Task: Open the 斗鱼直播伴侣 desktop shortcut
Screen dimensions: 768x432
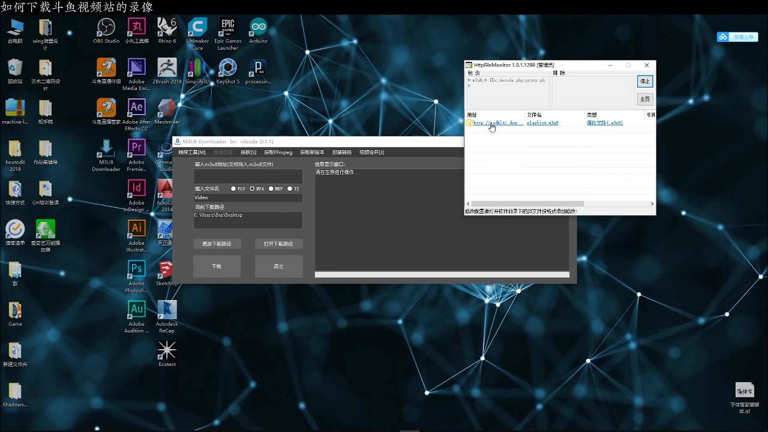Action: coord(106,71)
